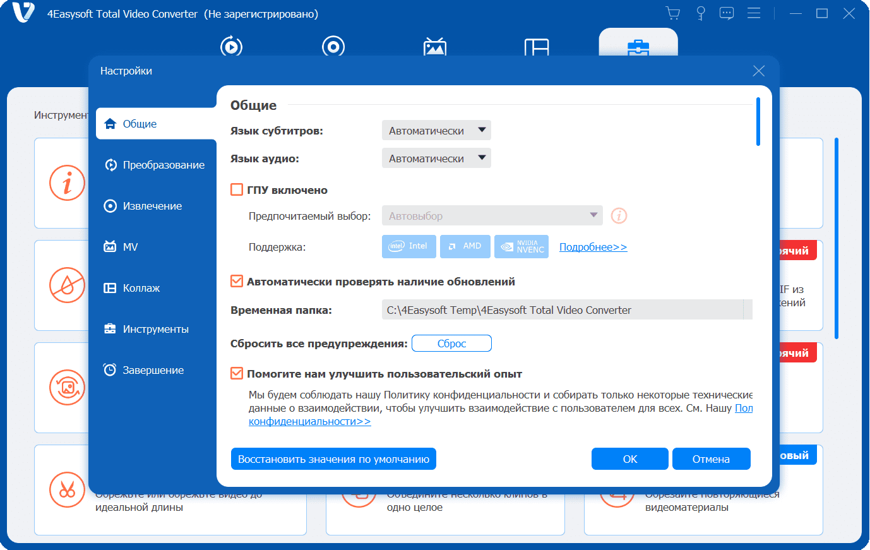Close the Настройки dialog

click(759, 71)
